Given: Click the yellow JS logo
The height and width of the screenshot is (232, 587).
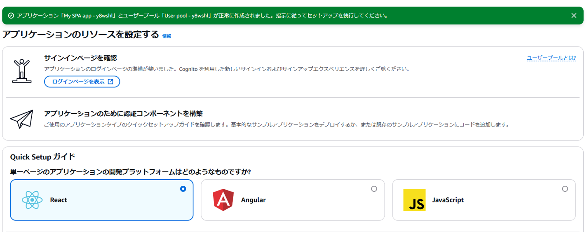Looking at the screenshot, I should click(x=414, y=200).
